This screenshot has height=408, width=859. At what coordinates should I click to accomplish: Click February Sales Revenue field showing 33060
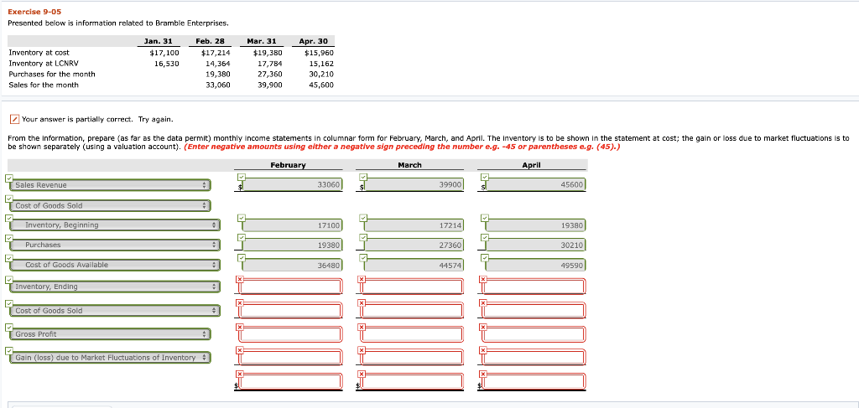pyautogui.click(x=293, y=185)
